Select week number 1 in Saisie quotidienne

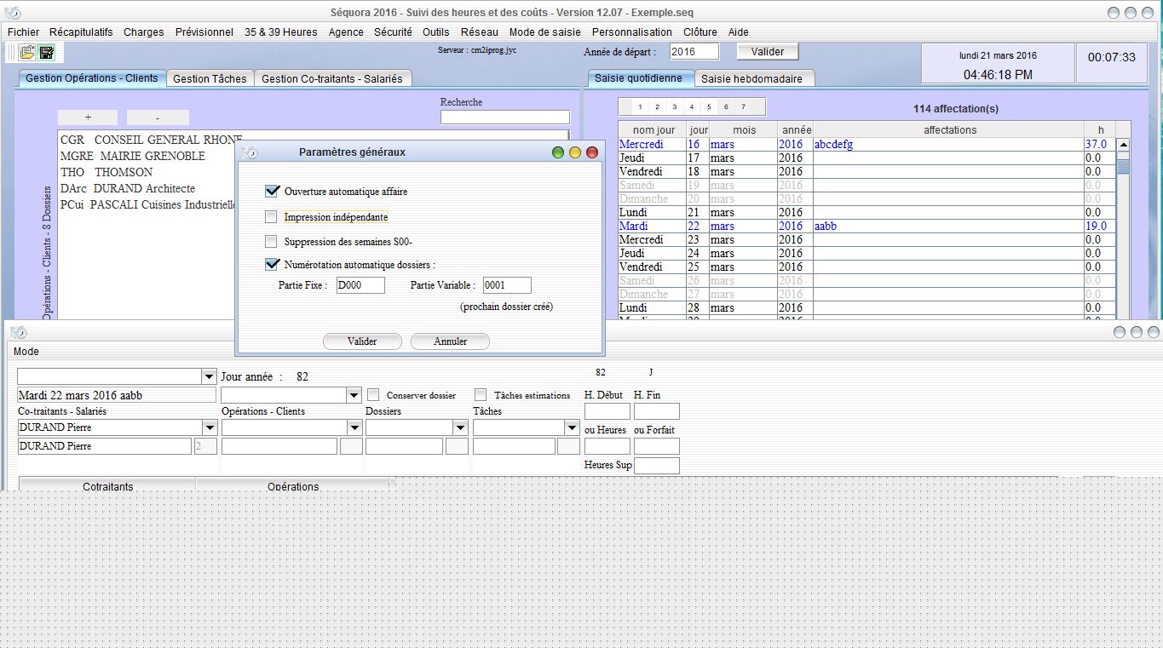tap(639, 106)
